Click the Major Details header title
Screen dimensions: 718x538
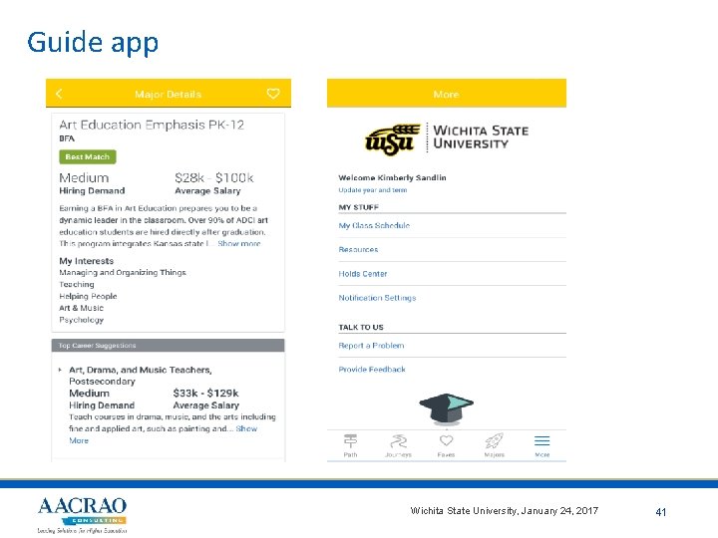[169, 95]
